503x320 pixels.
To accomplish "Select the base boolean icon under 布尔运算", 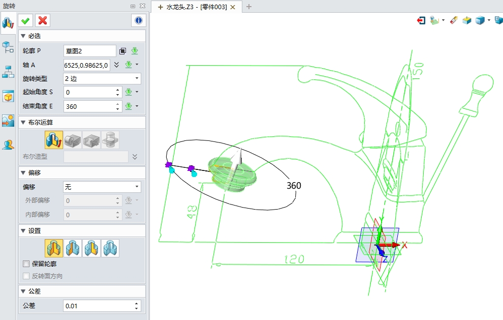I will coord(53,139).
